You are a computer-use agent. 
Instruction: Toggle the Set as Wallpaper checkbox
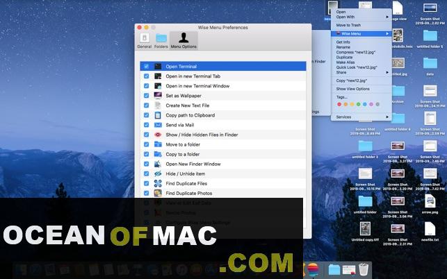point(146,96)
